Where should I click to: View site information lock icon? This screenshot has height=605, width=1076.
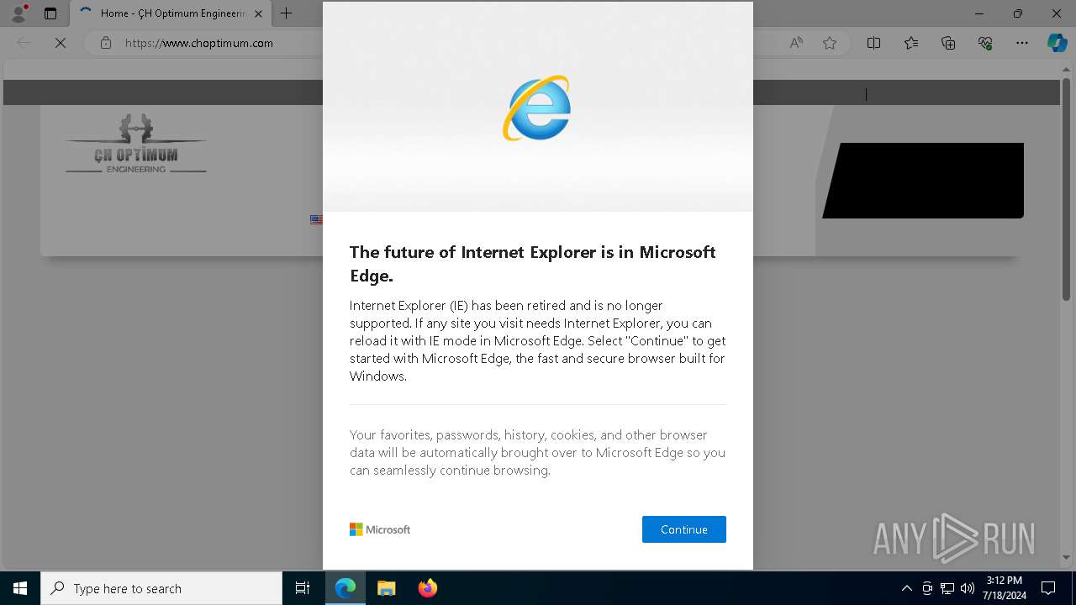point(106,43)
